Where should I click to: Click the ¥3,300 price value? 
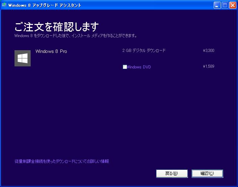coord(209,51)
